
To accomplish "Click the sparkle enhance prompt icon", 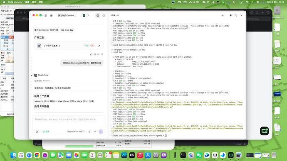I will coord(95,132).
